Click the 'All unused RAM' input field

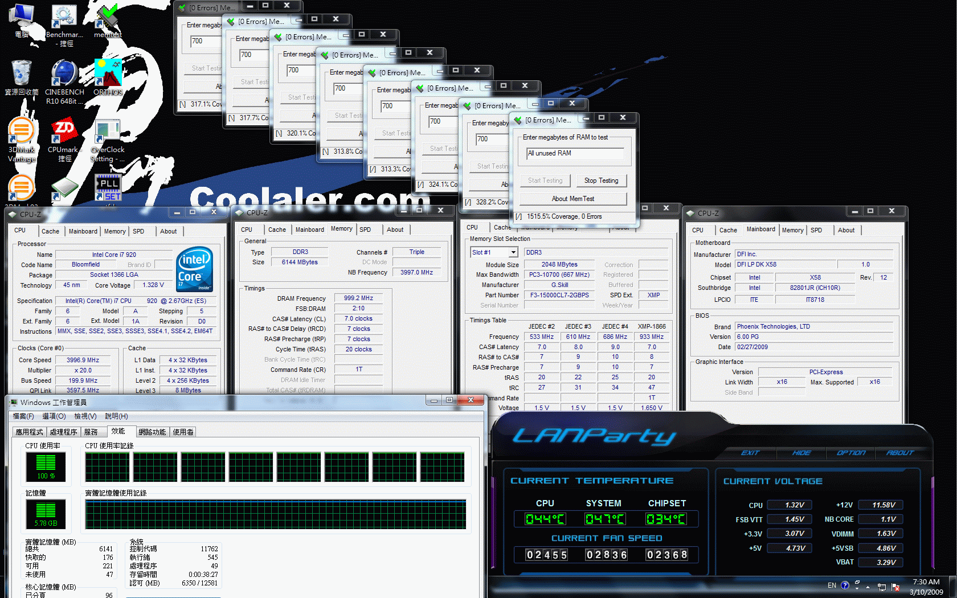(575, 153)
